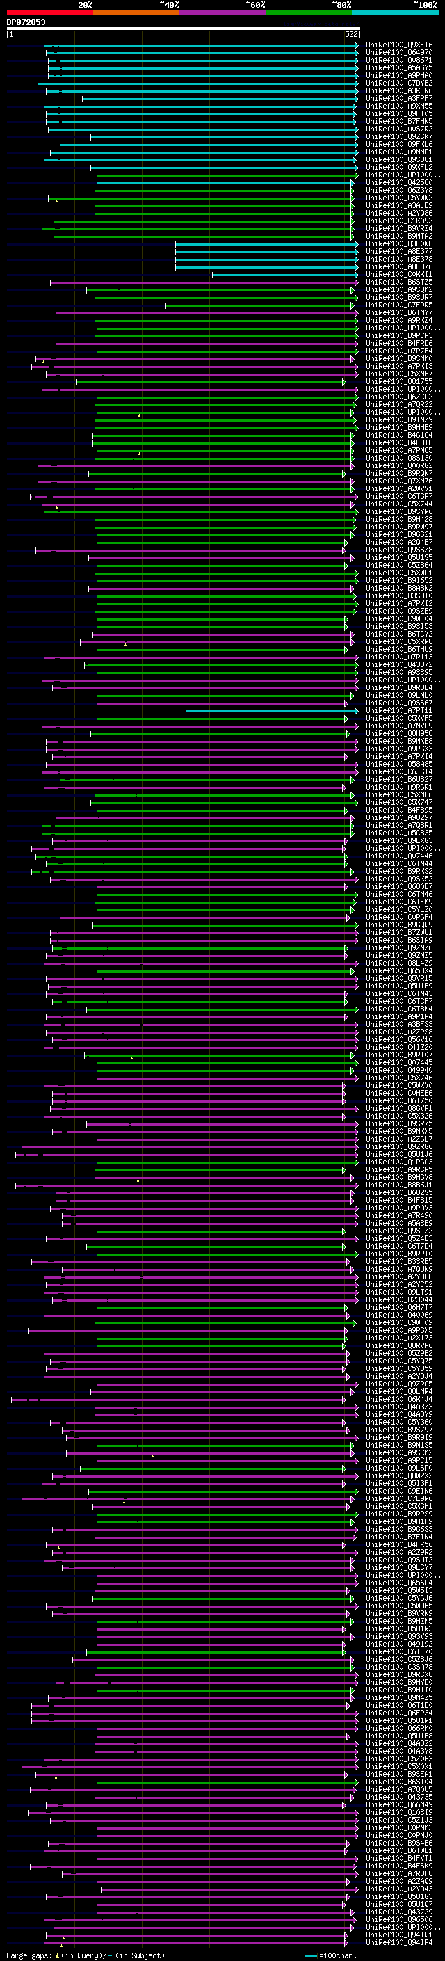
Task: Select the cyan ~100% identity legend segment
Action: (396, 13)
